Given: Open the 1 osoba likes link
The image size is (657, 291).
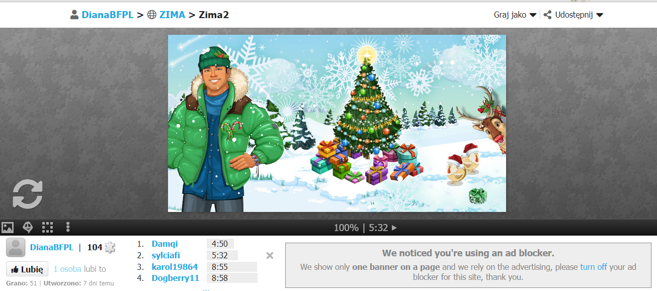Looking at the screenshot, I should click(67, 269).
